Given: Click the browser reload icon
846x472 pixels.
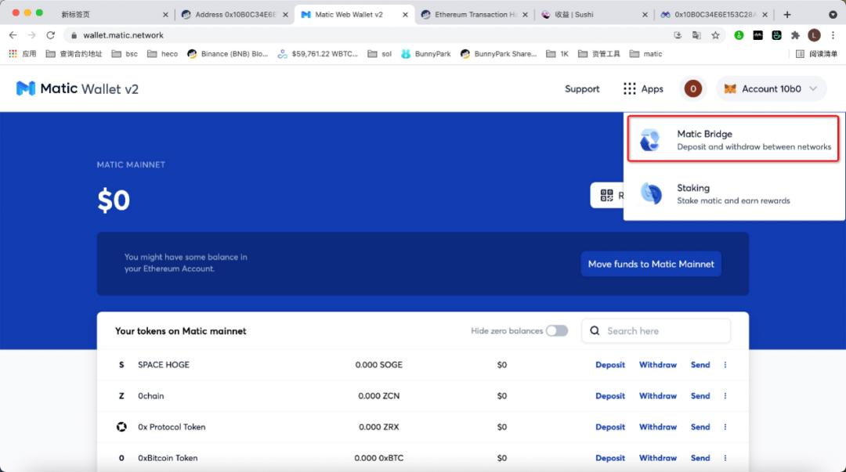Looking at the screenshot, I should click(51, 35).
